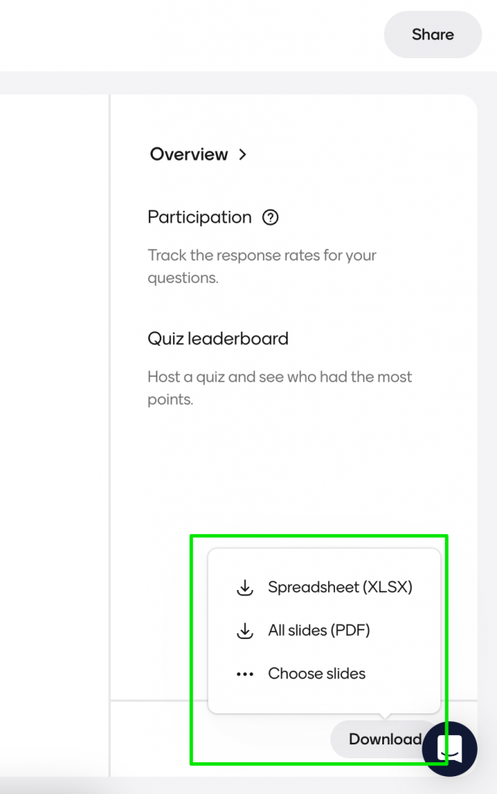Select All slides (PDF) menu option
Image resolution: width=497 pixels, height=794 pixels.
[319, 631]
